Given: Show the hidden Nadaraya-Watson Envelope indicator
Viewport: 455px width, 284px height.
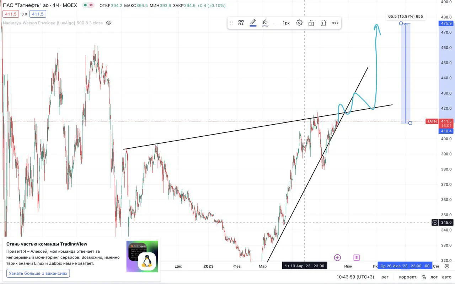Looking at the screenshot, I should coord(109,23).
